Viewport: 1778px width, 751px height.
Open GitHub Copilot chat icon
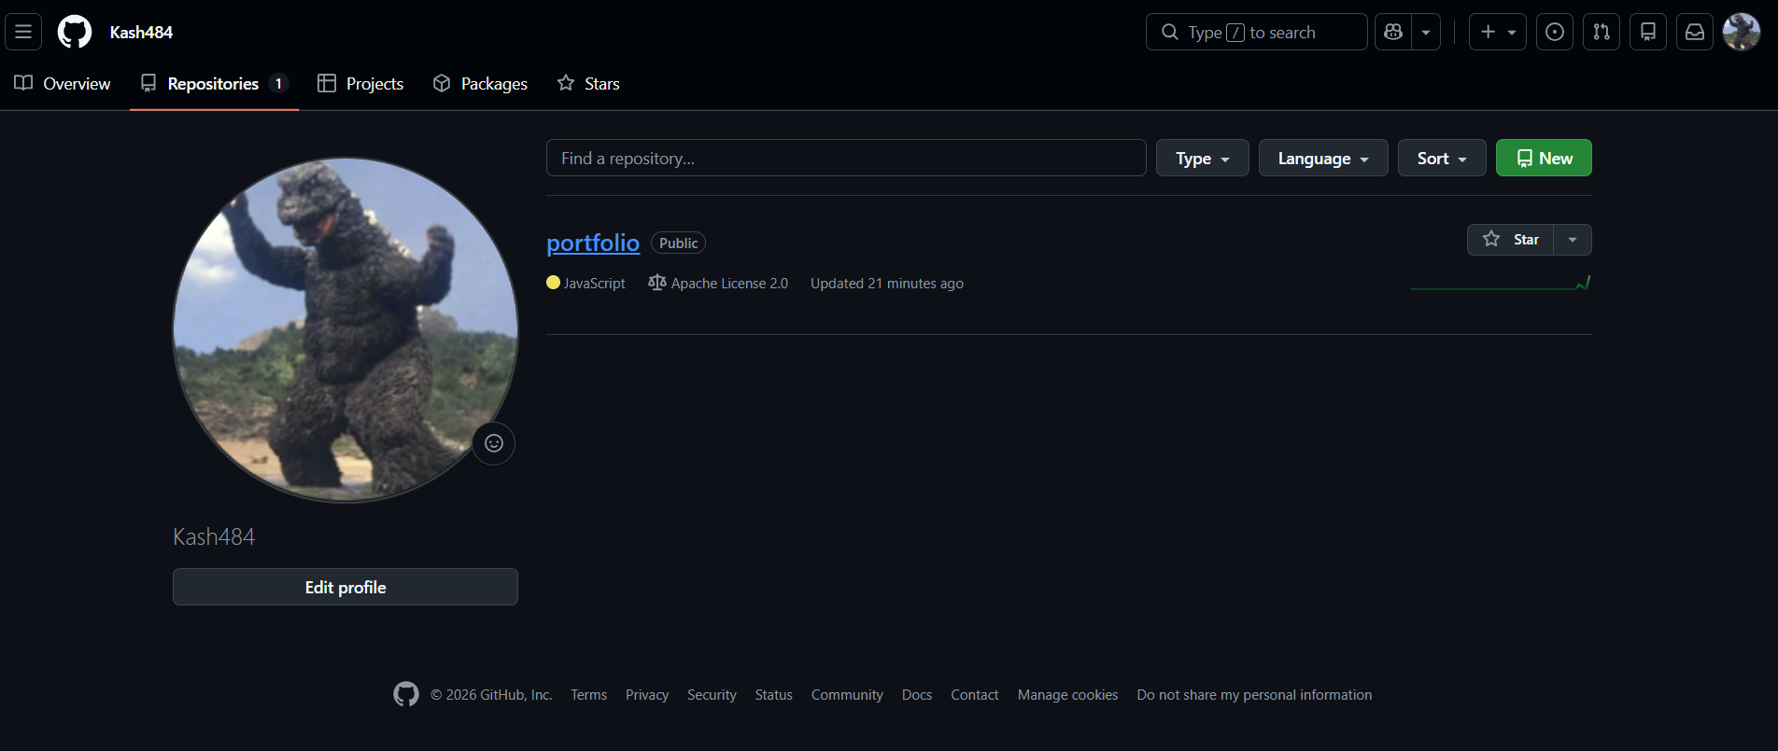pos(1393,32)
